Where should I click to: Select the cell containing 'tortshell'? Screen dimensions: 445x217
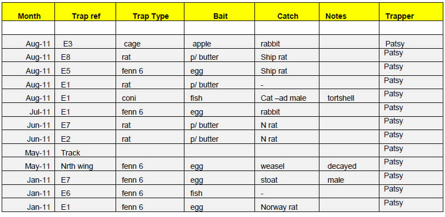[x=349, y=96]
